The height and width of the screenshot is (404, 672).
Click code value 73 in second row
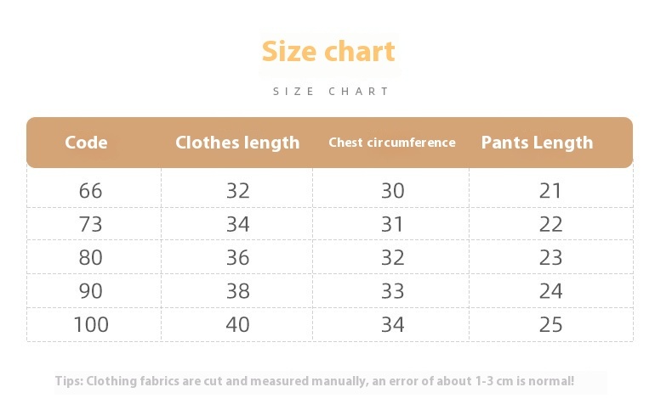pyautogui.click(x=90, y=224)
